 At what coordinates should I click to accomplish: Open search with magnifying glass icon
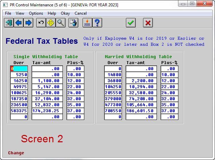pyautogui.click(x=60, y=23)
